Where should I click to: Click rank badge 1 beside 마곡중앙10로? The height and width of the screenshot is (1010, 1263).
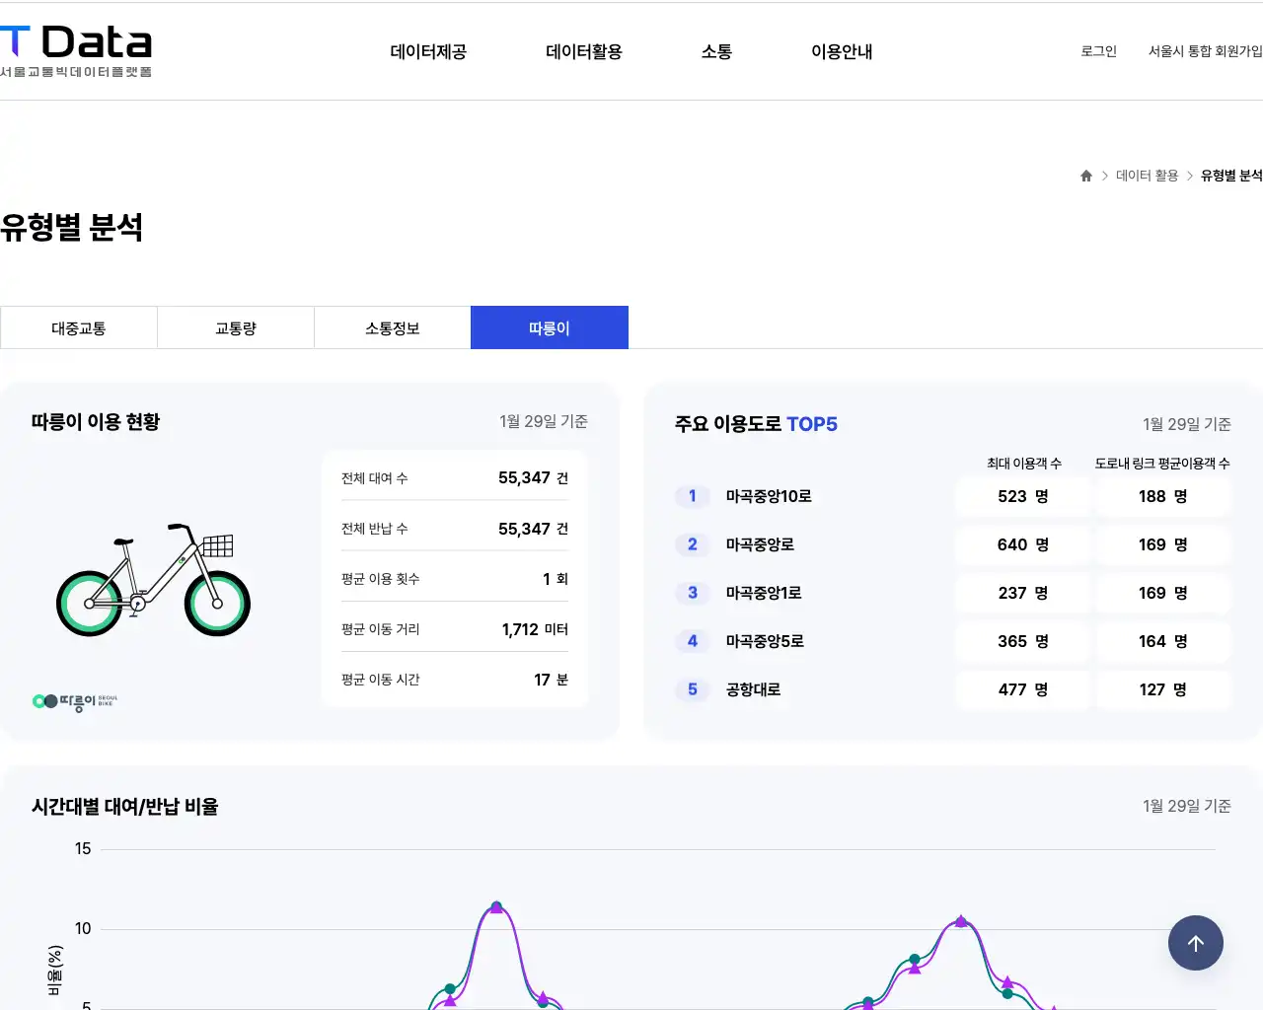692,497
